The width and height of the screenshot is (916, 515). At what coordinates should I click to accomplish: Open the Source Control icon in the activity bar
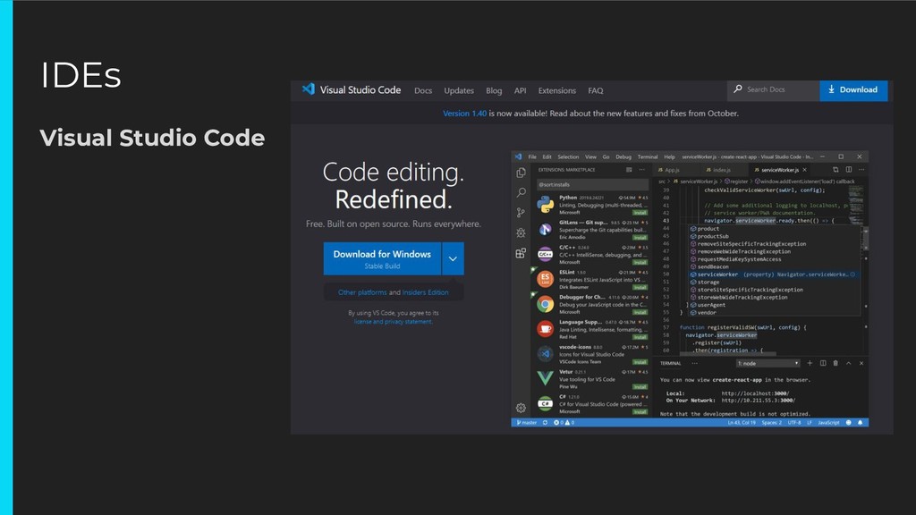[521, 213]
